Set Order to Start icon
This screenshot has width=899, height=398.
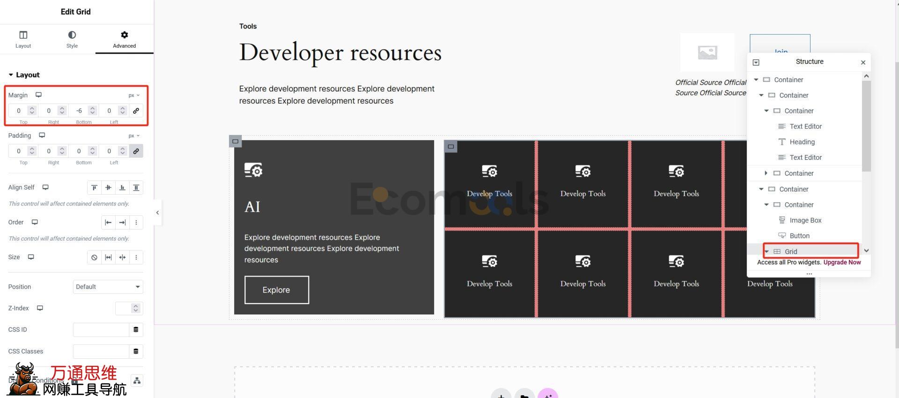coord(108,222)
